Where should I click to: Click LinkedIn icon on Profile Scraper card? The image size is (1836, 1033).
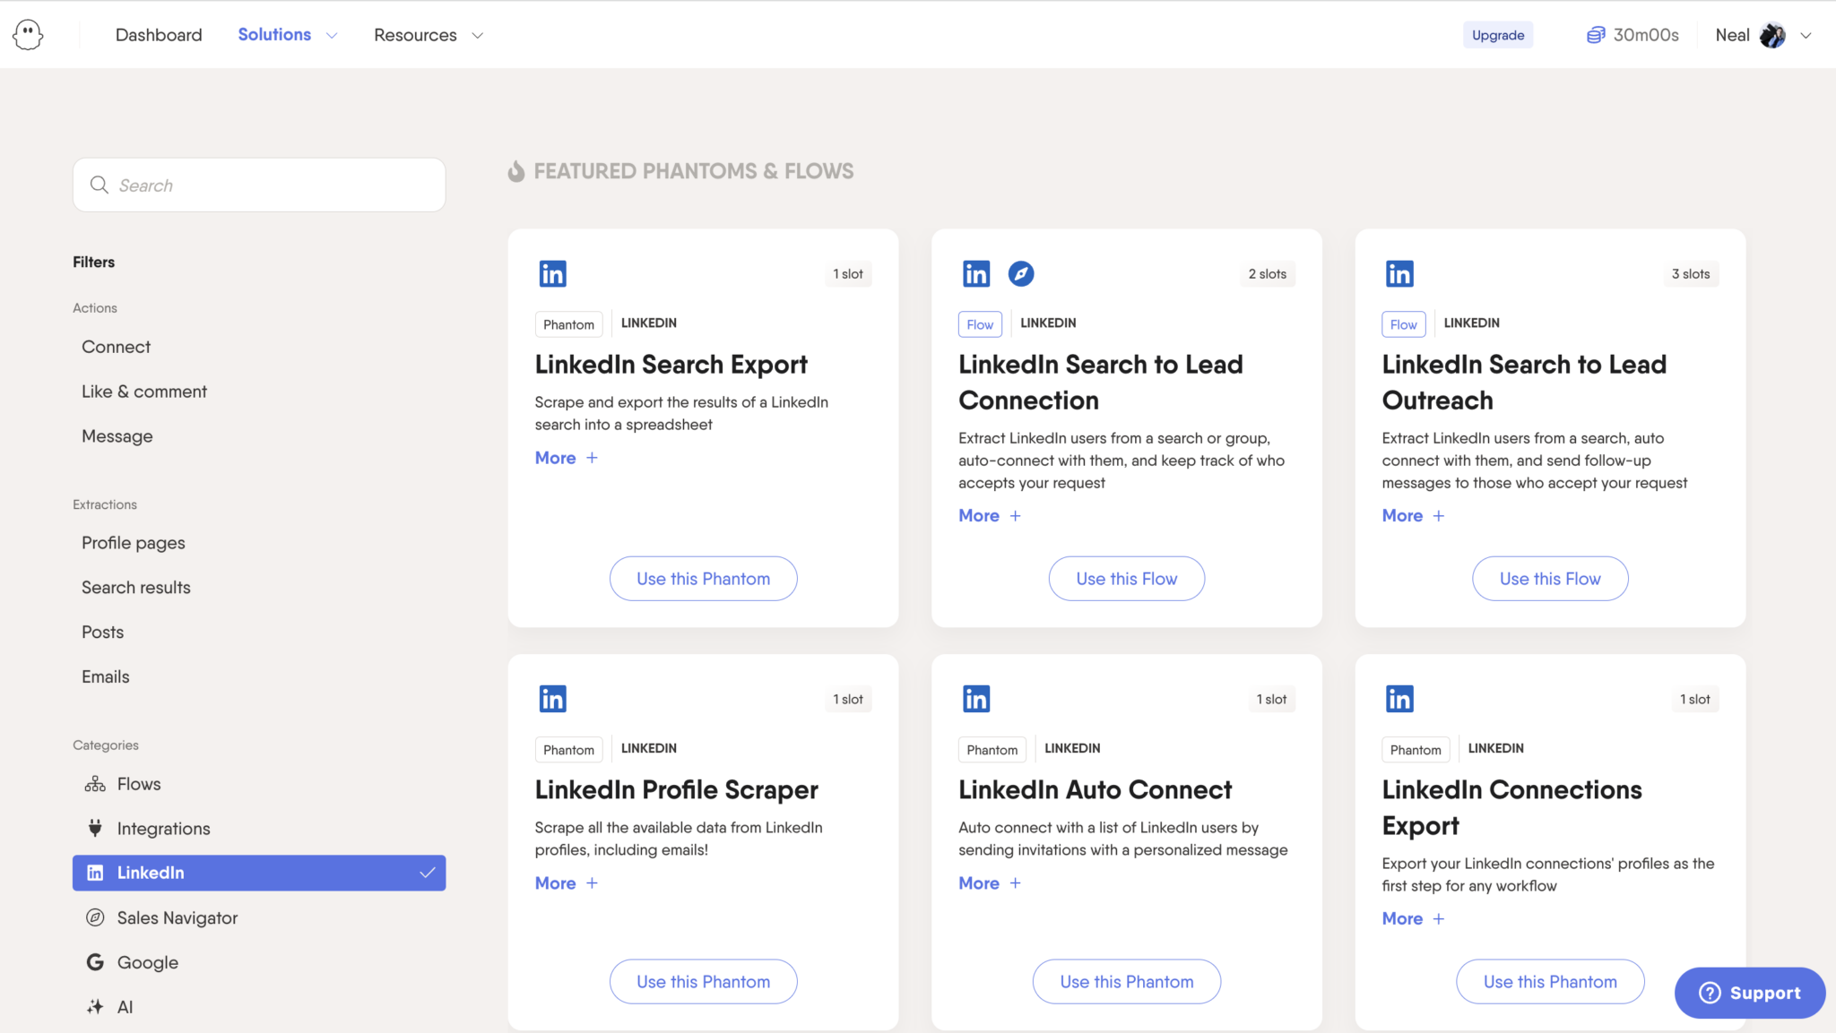552,699
